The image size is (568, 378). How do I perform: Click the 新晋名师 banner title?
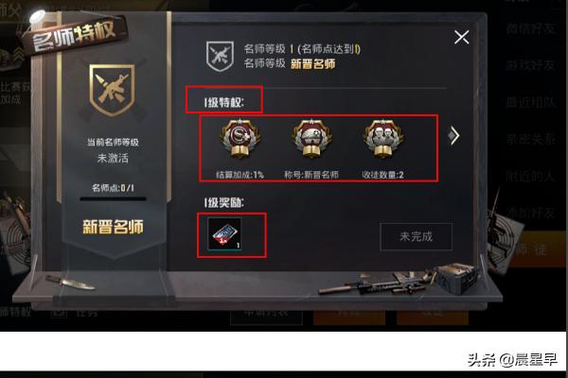click(113, 227)
